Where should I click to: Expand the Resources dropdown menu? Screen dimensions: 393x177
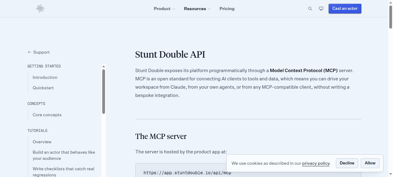(x=197, y=9)
